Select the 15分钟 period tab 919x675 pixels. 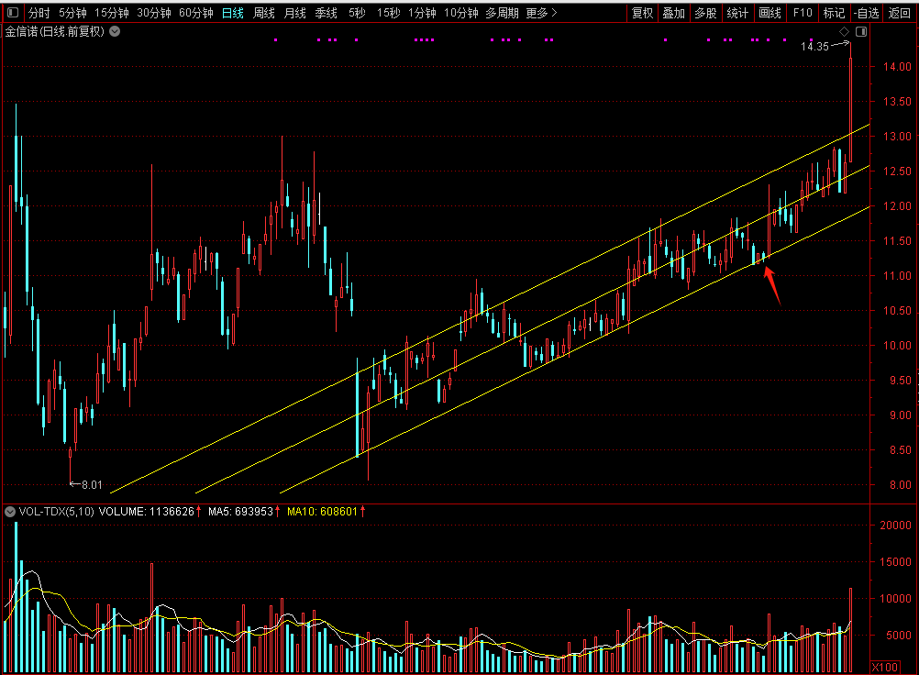tap(112, 13)
